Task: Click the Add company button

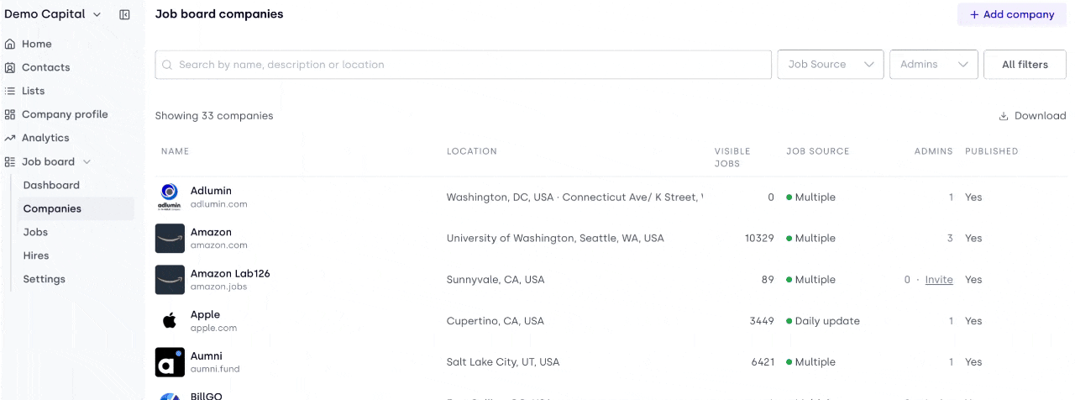Action: (1012, 14)
